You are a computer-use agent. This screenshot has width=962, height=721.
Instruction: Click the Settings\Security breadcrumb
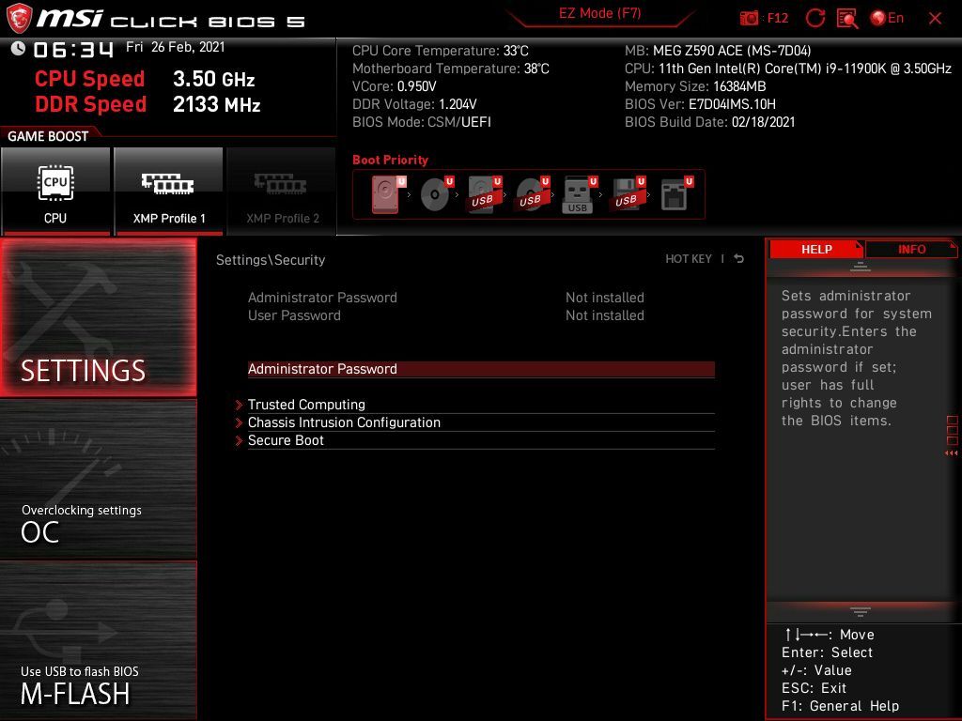coord(271,260)
